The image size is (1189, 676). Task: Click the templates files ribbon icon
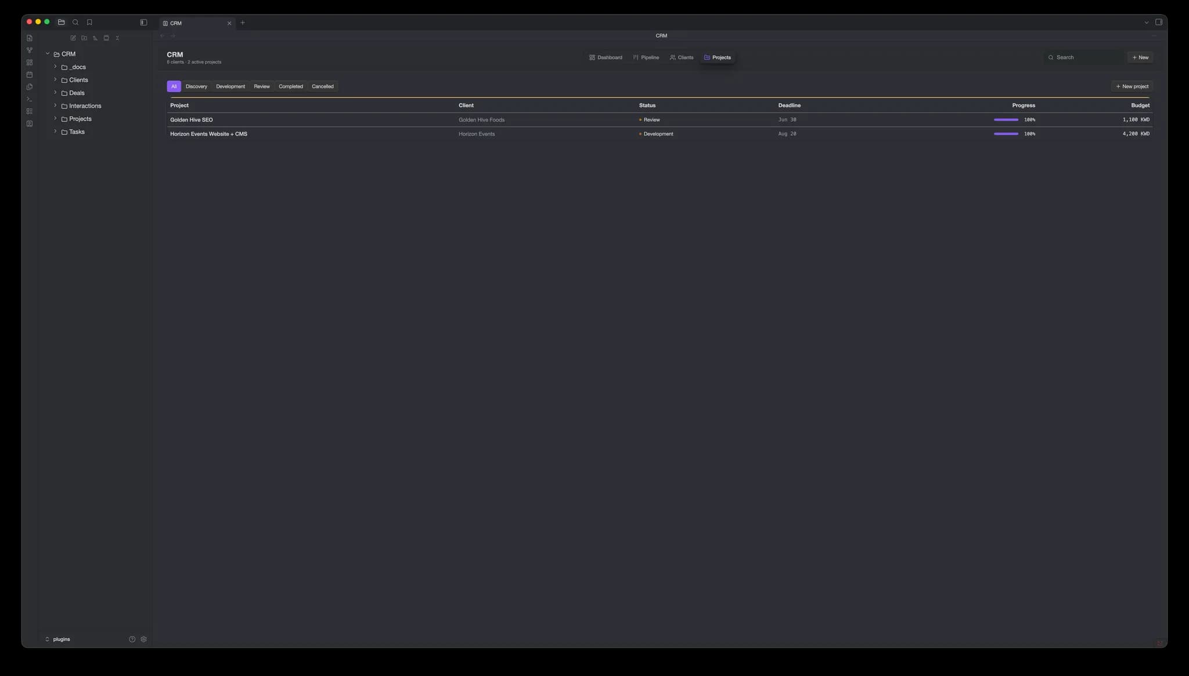[30, 87]
